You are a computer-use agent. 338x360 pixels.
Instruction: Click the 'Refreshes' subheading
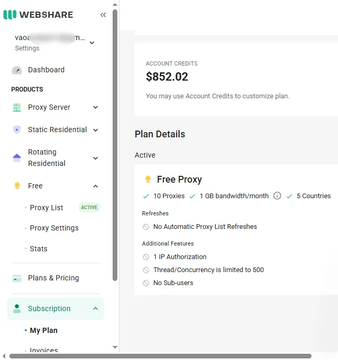(x=155, y=213)
